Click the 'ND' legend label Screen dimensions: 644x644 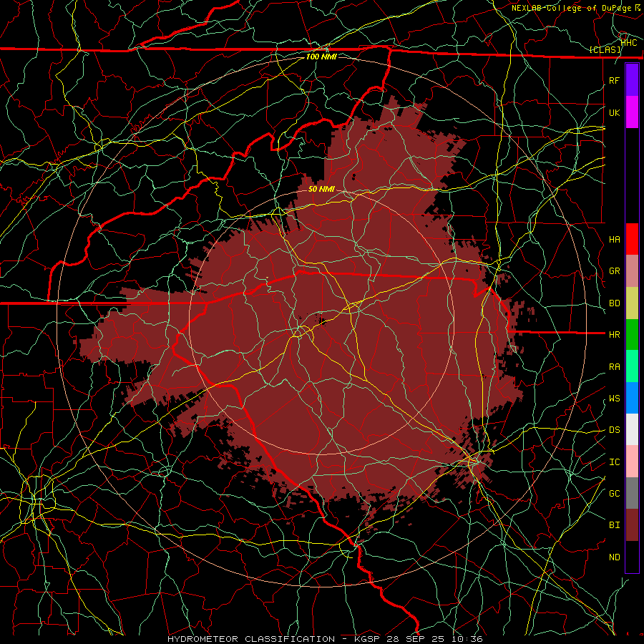point(614,557)
